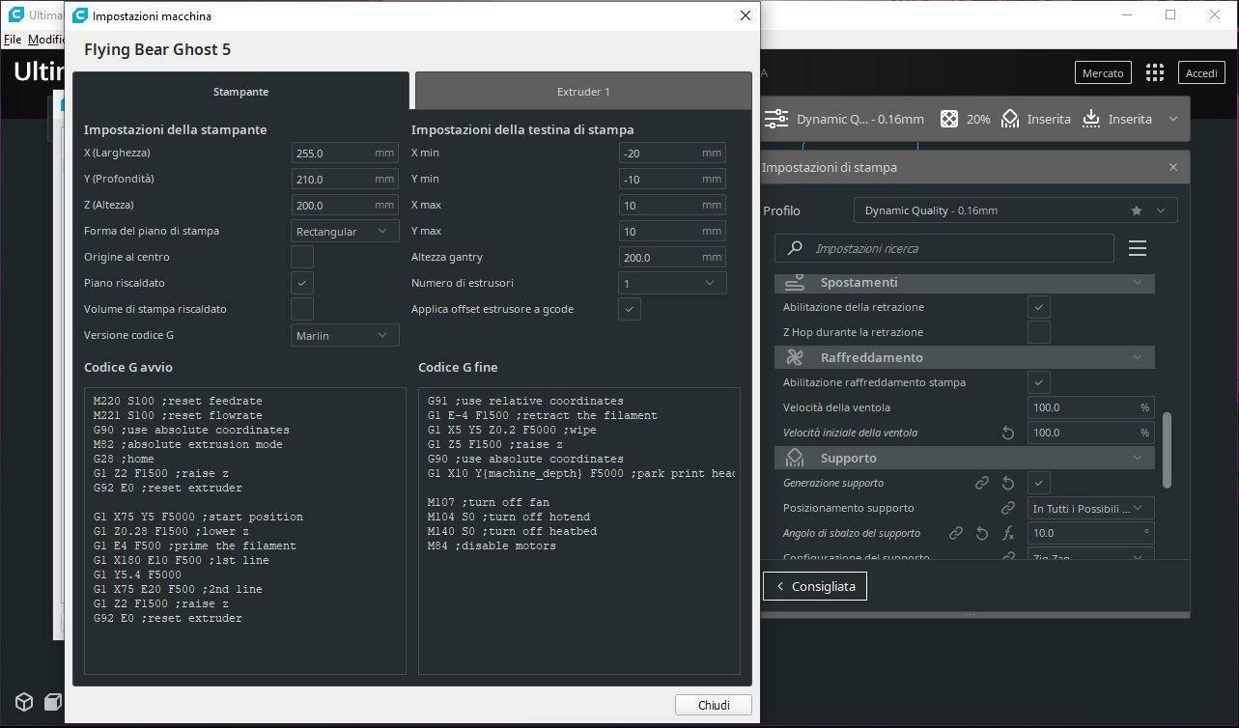The image size is (1239, 728).
Task: Open the Profilo dropdown
Action: coord(1016,210)
